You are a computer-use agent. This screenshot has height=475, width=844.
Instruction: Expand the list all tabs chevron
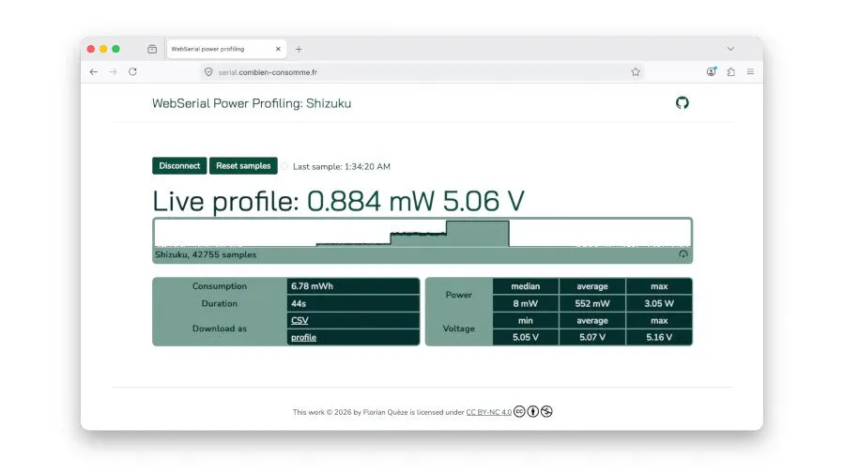730,49
